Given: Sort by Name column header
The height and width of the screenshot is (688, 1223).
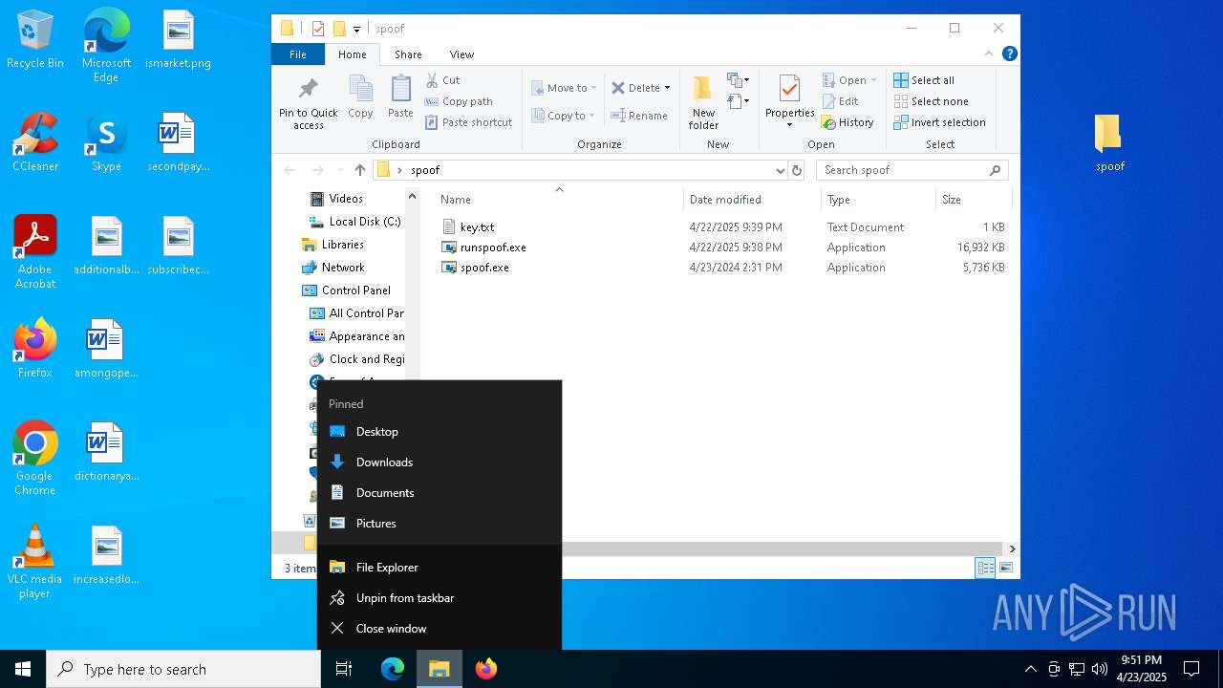Looking at the screenshot, I should point(559,200).
